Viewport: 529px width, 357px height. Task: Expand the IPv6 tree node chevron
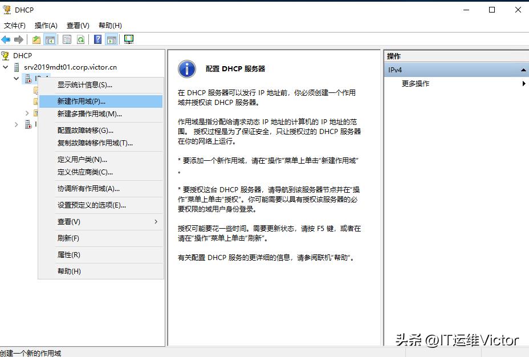15,124
